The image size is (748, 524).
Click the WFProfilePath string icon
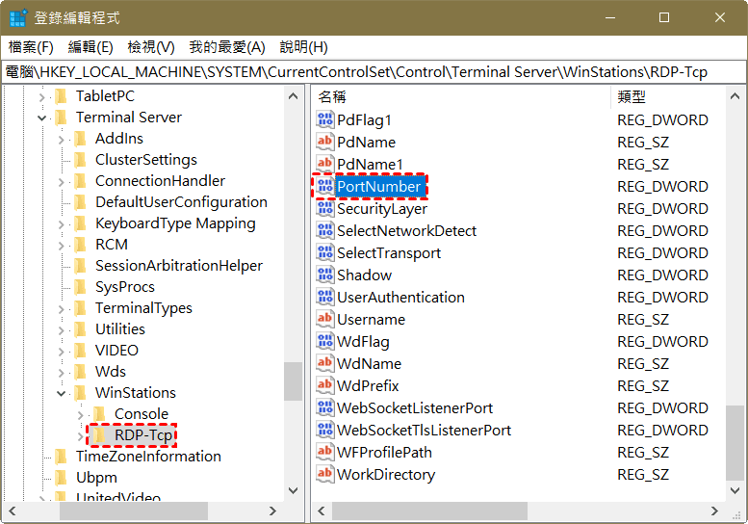pos(324,453)
